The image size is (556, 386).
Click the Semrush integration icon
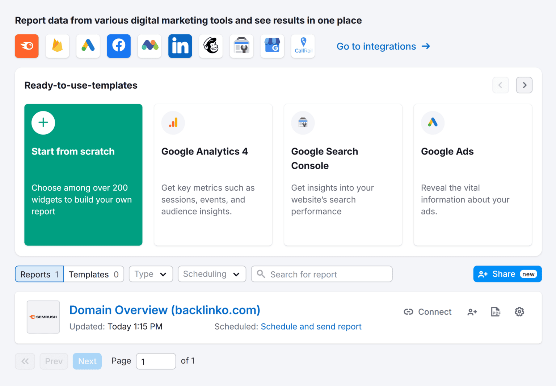[x=27, y=46]
